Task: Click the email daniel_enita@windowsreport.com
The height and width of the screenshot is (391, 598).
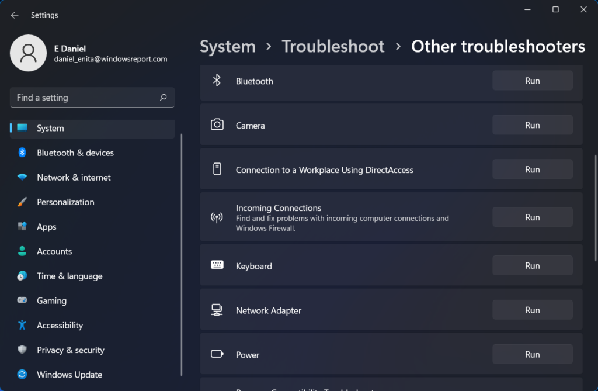Action: tap(110, 59)
